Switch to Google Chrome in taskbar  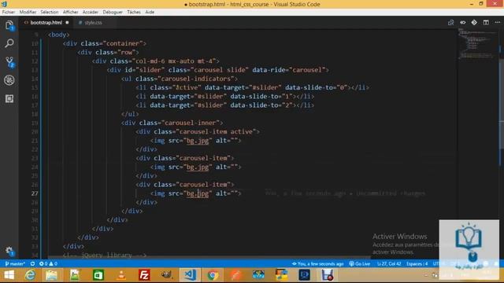point(213,275)
